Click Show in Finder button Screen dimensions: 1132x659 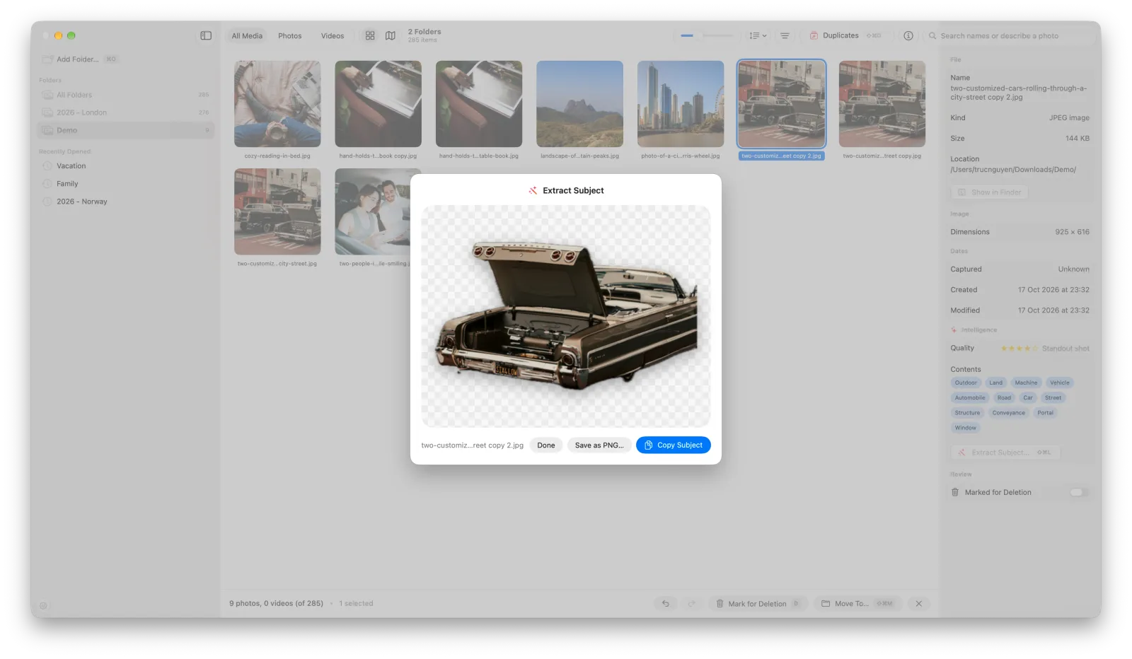[x=989, y=192]
